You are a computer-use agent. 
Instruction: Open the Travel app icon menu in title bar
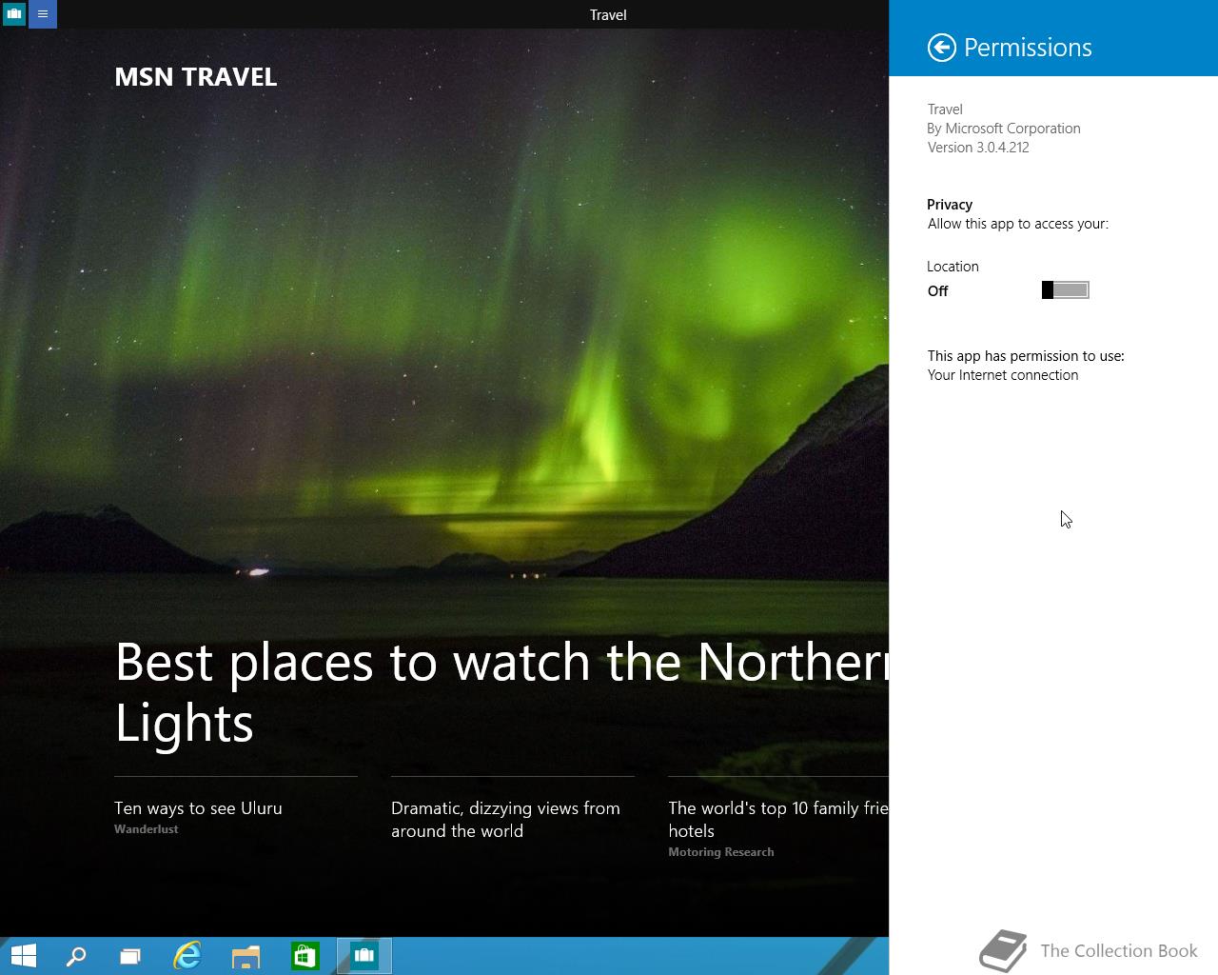tap(14, 14)
